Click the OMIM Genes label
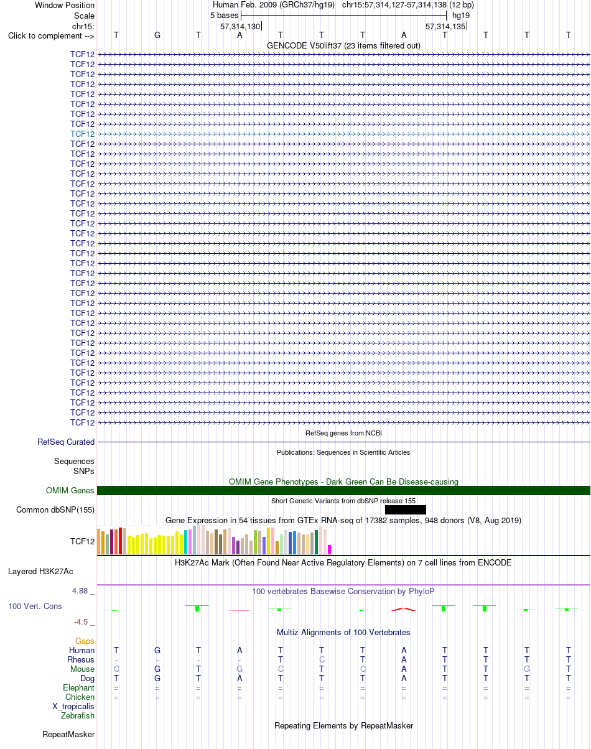This screenshot has height=749, width=591. (70, 491)
